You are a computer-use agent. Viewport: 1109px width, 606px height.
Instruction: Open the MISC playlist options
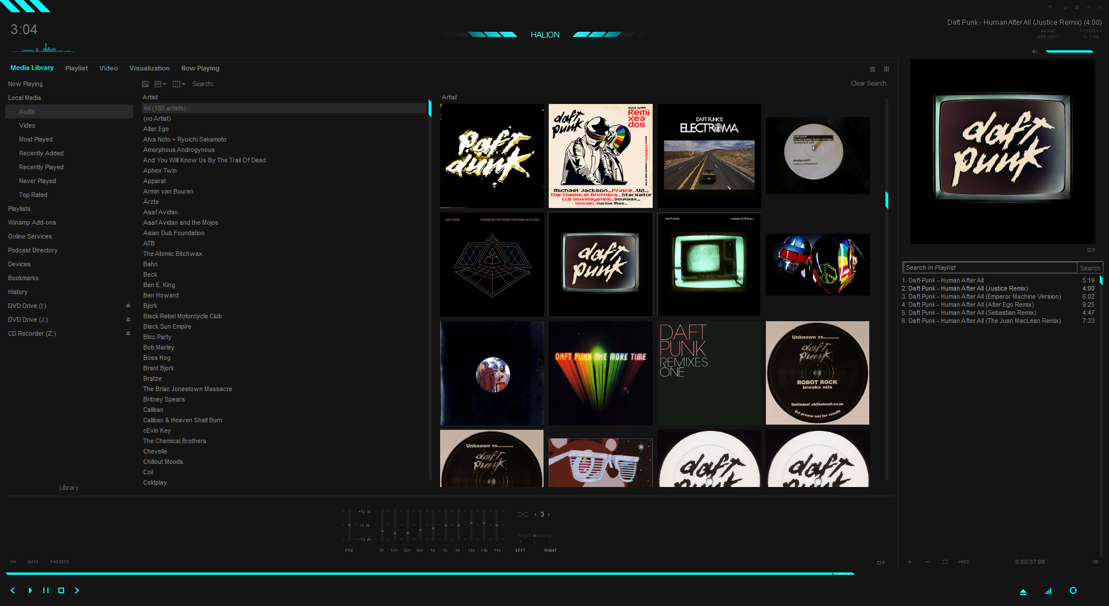(963, 562)
